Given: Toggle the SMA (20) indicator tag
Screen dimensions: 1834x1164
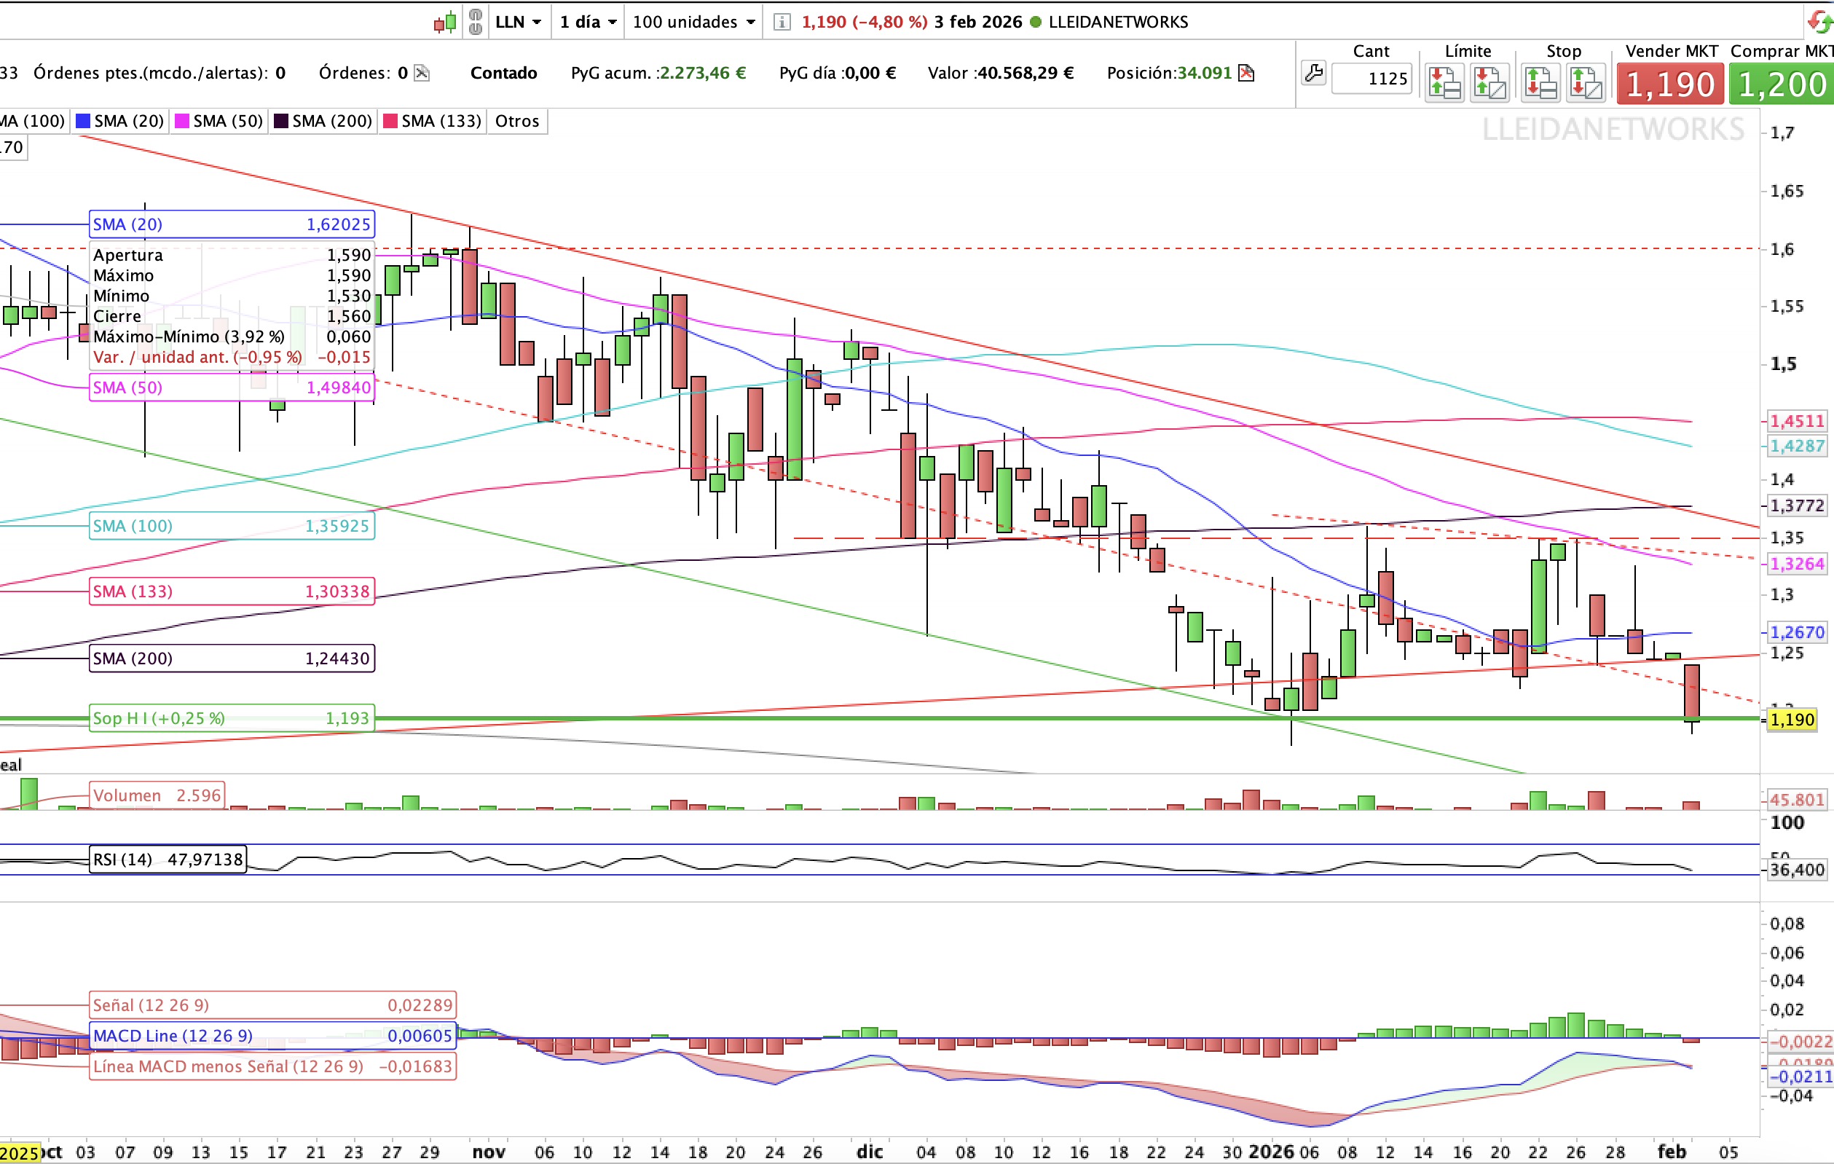Looking at the screenshot, I should [x=120, y=121].
